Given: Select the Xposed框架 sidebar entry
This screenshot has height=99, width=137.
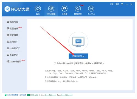Looking at the screenshot, I should pyautogui.click(x=14, y=62).
